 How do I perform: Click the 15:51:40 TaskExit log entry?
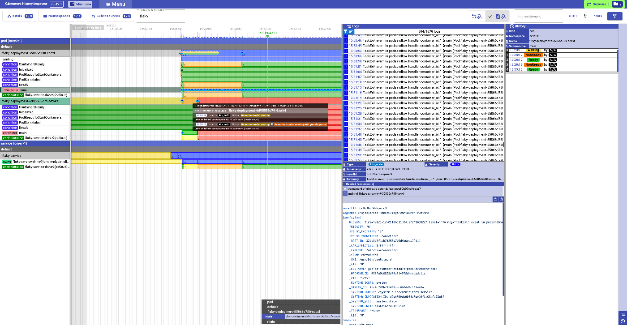point(424,134)
